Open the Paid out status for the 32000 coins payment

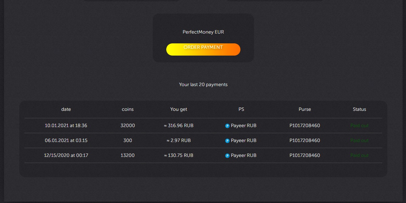359,125
